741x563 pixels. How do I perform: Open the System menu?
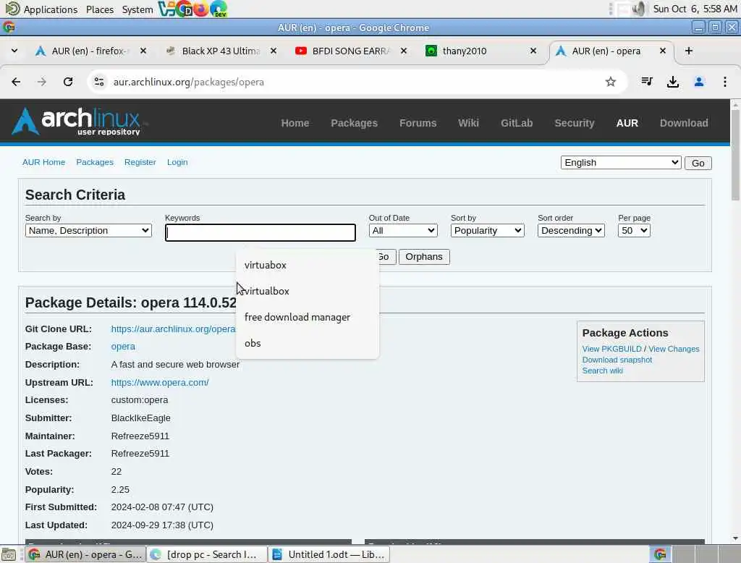(x=137, y=9)
